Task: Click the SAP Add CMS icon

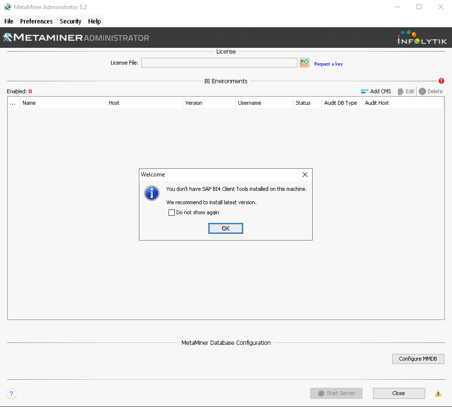Action: 364,91
